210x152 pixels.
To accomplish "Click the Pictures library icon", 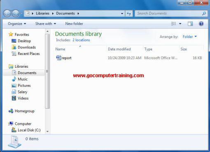I will point(14,85).
